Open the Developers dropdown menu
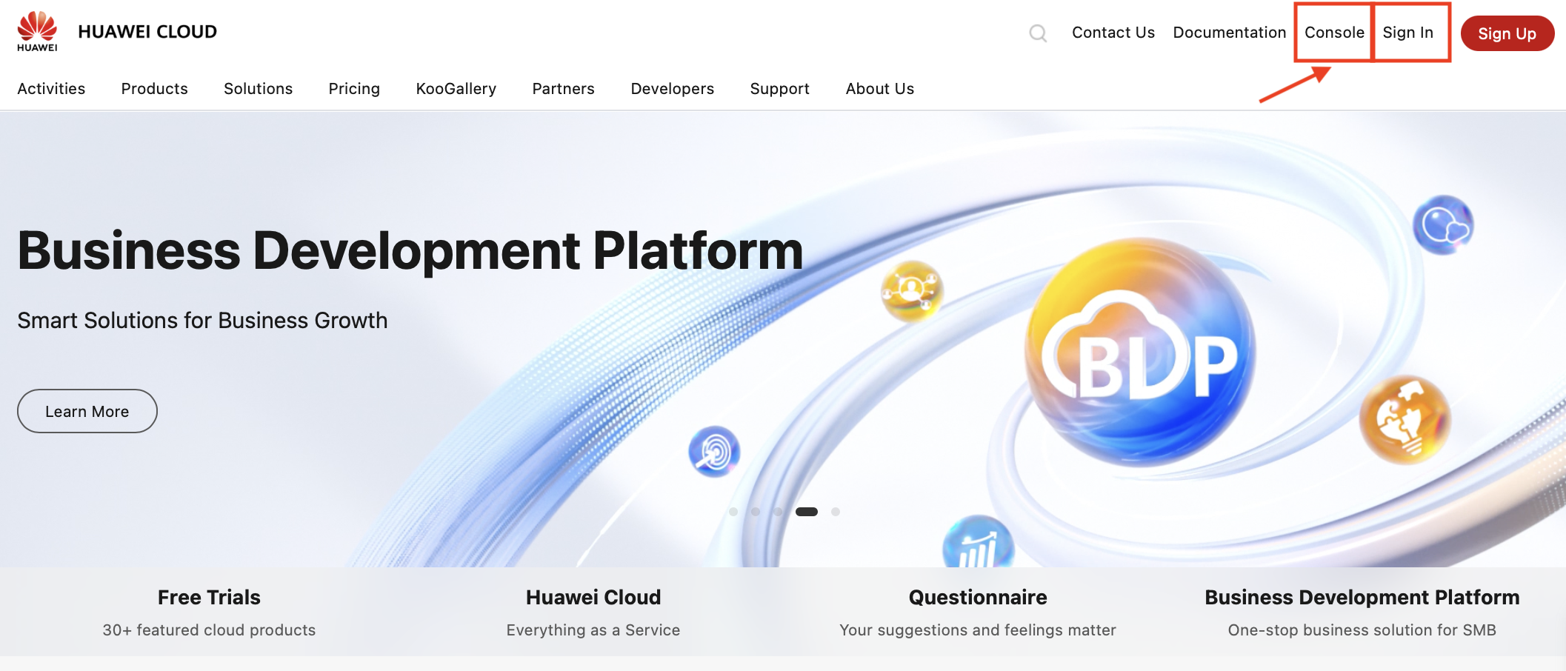 point(672,89)
